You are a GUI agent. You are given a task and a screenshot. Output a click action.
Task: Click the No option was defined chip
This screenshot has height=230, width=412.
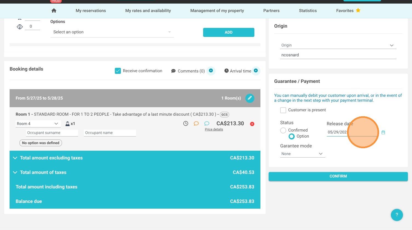(41, 143)
